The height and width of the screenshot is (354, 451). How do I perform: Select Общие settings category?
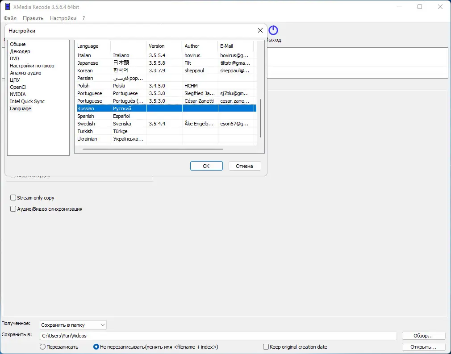(18, 44)
